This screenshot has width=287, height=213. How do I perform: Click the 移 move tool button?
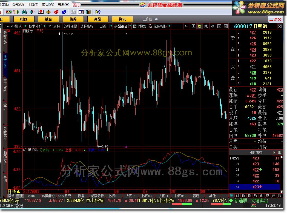point(213,26)
